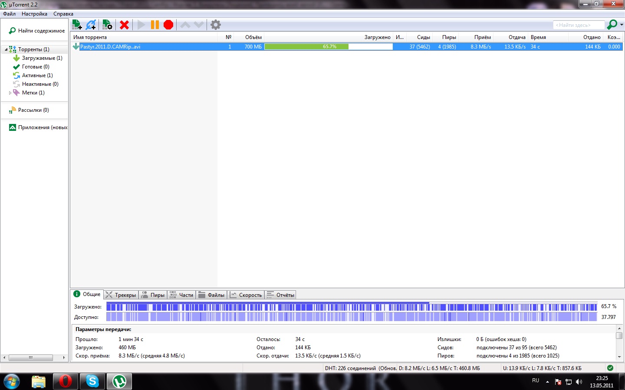Screen dimensions: 625x390
Task: Click the move down queue arrow
Action: click(199, 25)
